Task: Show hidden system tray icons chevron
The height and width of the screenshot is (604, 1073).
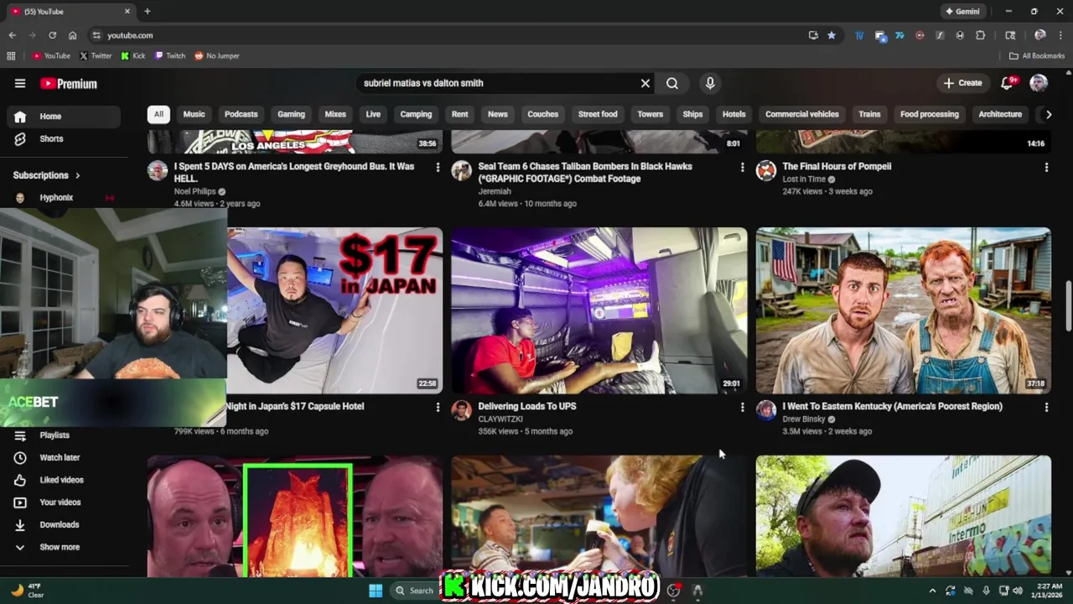Action: click(932, 591)
